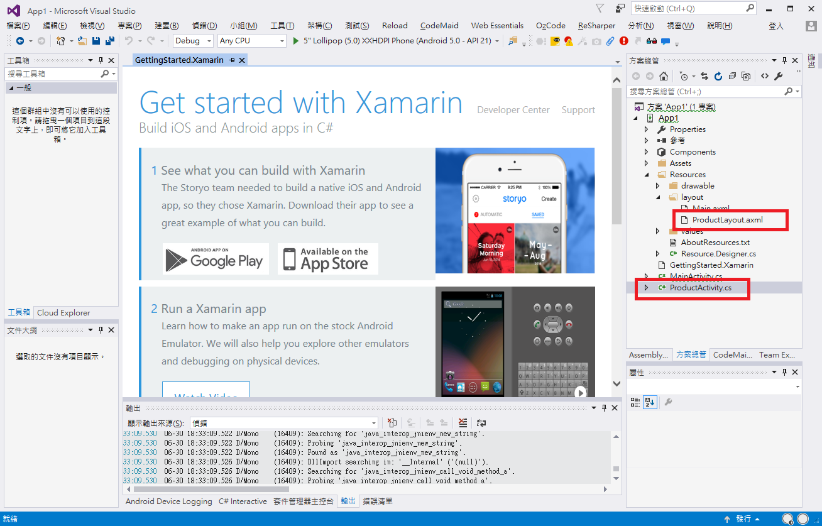Click the categorized view icon in Properties panel
Image resolution: width=822 pixels, height=526 pixels.
click(635, 402)
